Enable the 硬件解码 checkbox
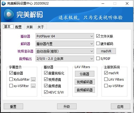The image size is (134, 113). [98, 44]
